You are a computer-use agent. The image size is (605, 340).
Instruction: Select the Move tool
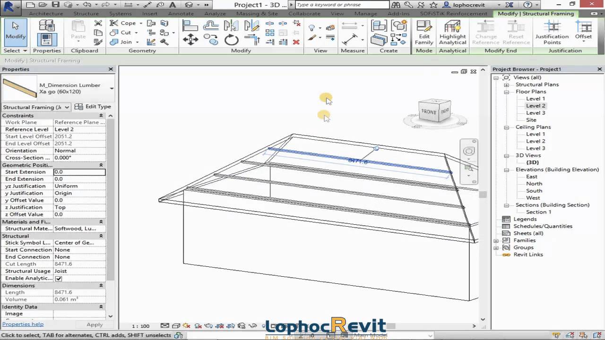point(190,40)
